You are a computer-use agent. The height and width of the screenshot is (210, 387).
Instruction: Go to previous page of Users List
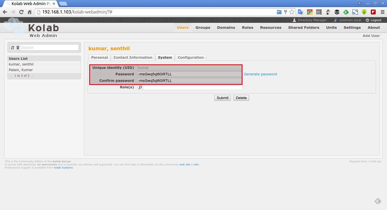tap(11, 76)
